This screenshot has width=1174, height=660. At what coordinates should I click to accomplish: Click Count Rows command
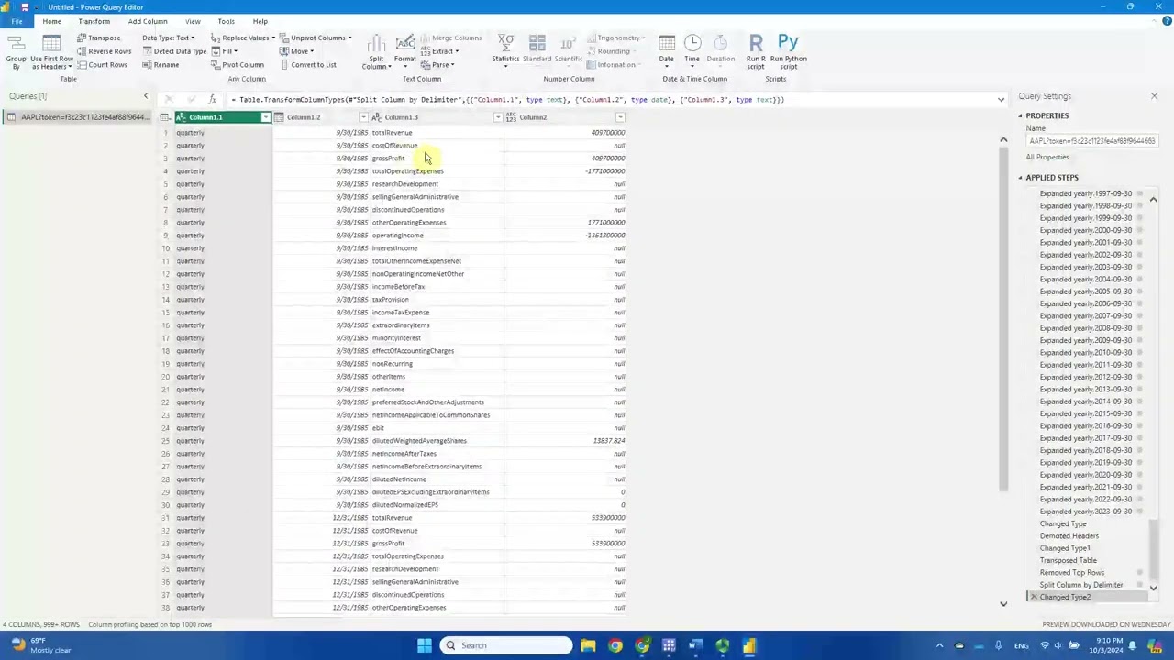[x=102, y=65]
